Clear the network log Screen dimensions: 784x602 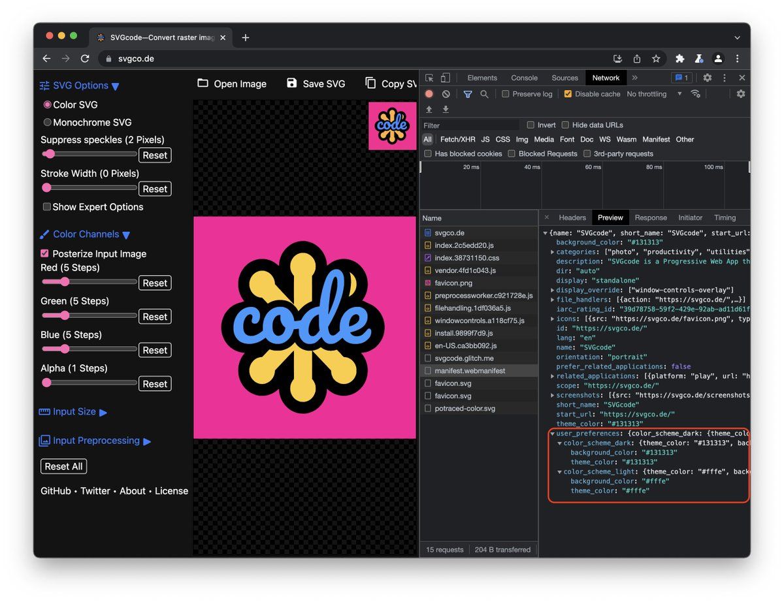pyautogui.click(x=446, y=94)
